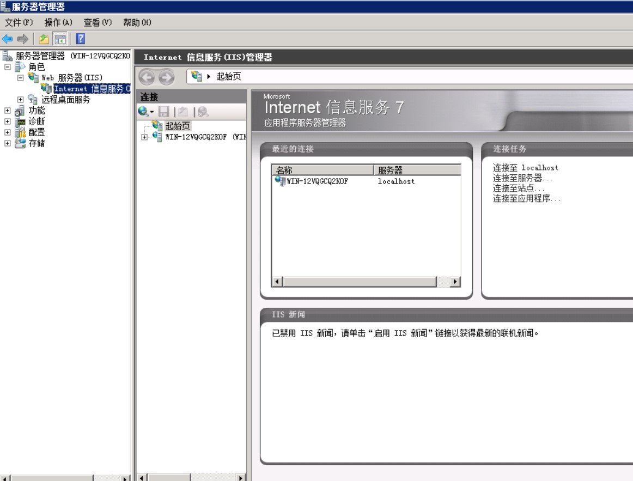
Task: Click the up folder icon in connections toolbar
Action: (183, 112)
